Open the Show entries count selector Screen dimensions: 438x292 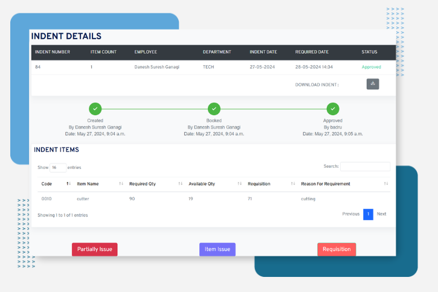pyautogui.click(x=58, y=168)
